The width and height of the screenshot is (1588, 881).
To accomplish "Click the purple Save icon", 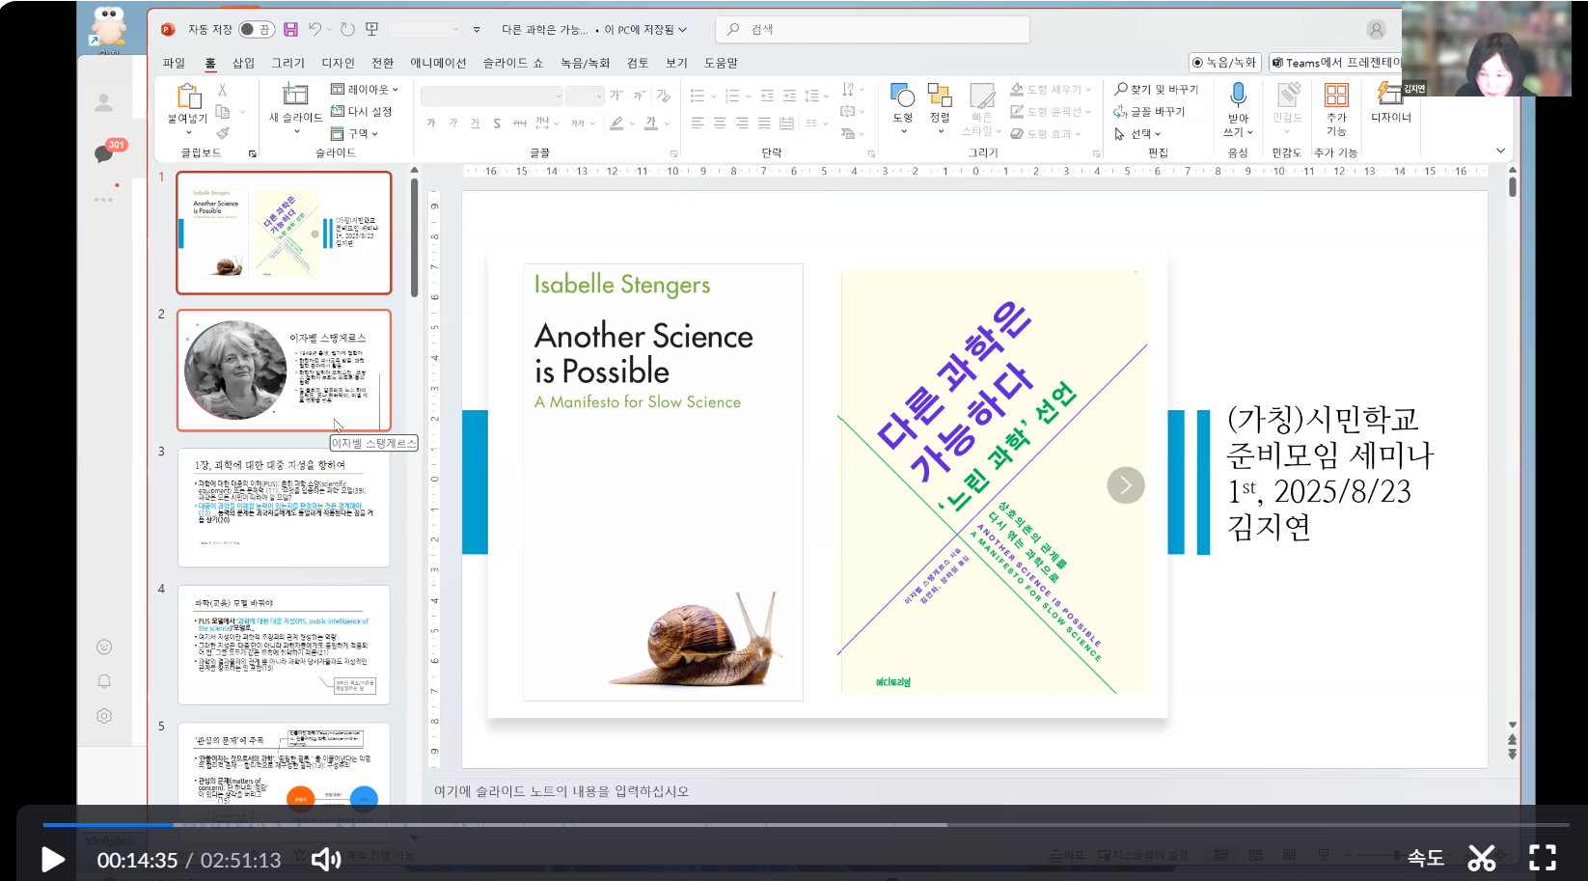I will (x=290, y=29).
